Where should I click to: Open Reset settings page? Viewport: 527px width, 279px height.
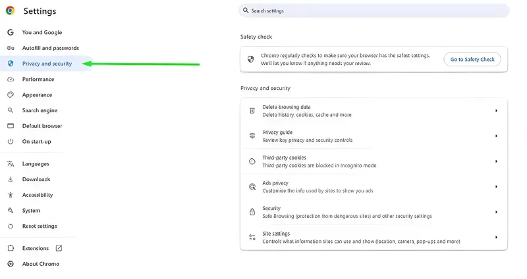click(x=40, y=226)
